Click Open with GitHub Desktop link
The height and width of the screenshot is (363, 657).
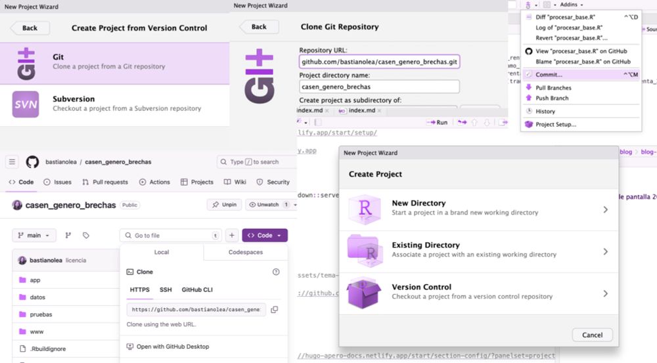(168, 347)
